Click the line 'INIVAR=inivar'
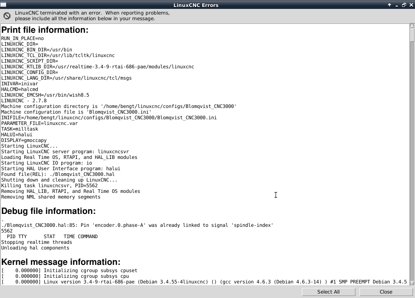Viewport: 415px width, 298px height. [19, 84]
